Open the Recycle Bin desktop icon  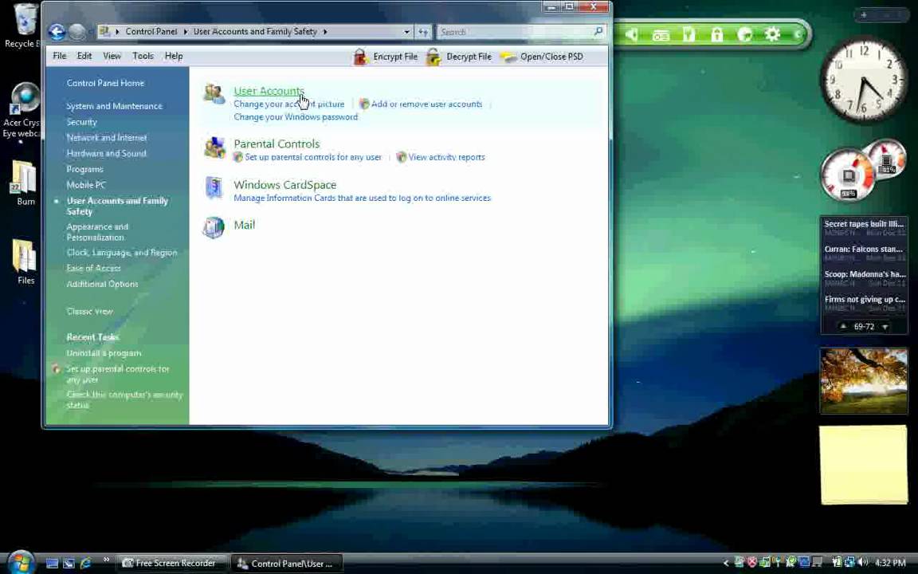point(22,26)
